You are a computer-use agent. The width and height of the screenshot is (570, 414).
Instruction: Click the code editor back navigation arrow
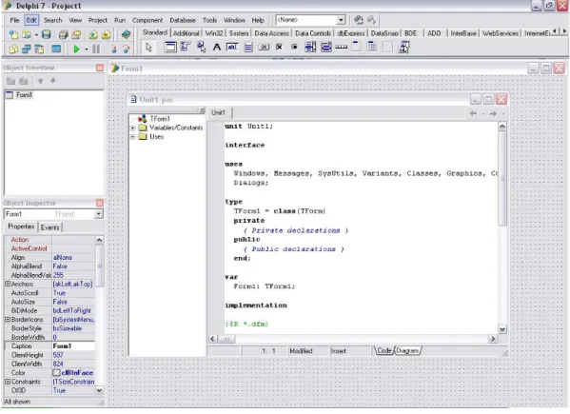[473, 114]
